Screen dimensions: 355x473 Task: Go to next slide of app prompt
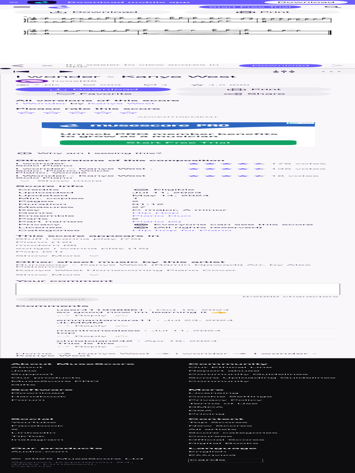pyautogui.click(x=337, y=66)
